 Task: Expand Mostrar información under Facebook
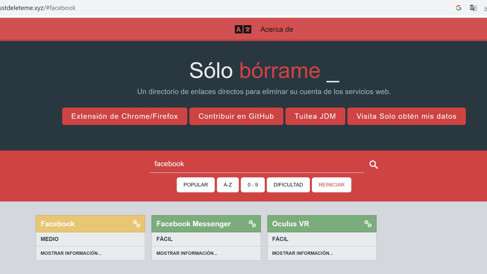tap(71, 253)
